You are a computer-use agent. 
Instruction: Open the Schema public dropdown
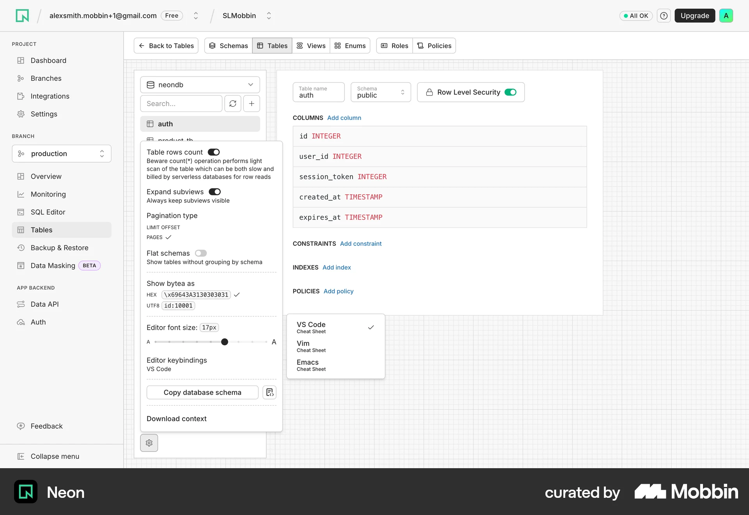click(x=381, y=92)
